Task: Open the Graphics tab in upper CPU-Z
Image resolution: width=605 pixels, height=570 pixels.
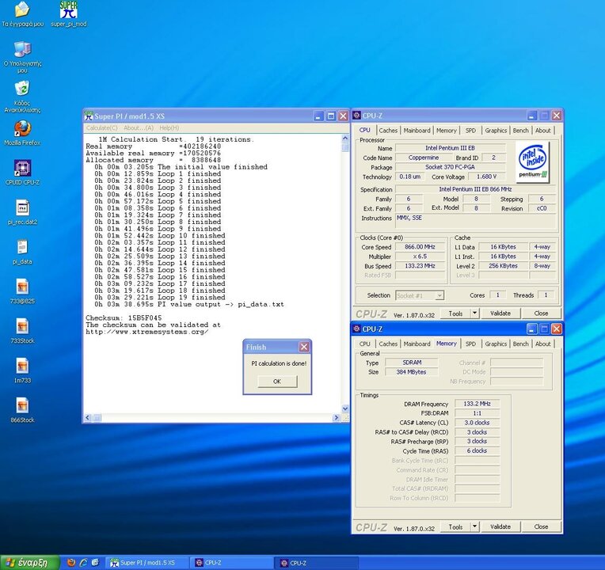Action: tap(496, 131)
